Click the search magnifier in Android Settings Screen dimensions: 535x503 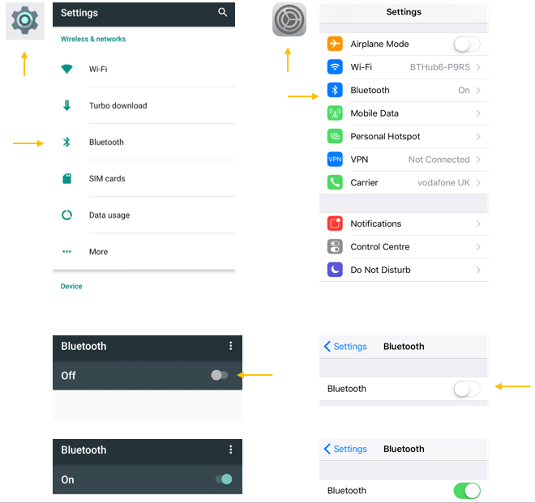tap(222, 13)
